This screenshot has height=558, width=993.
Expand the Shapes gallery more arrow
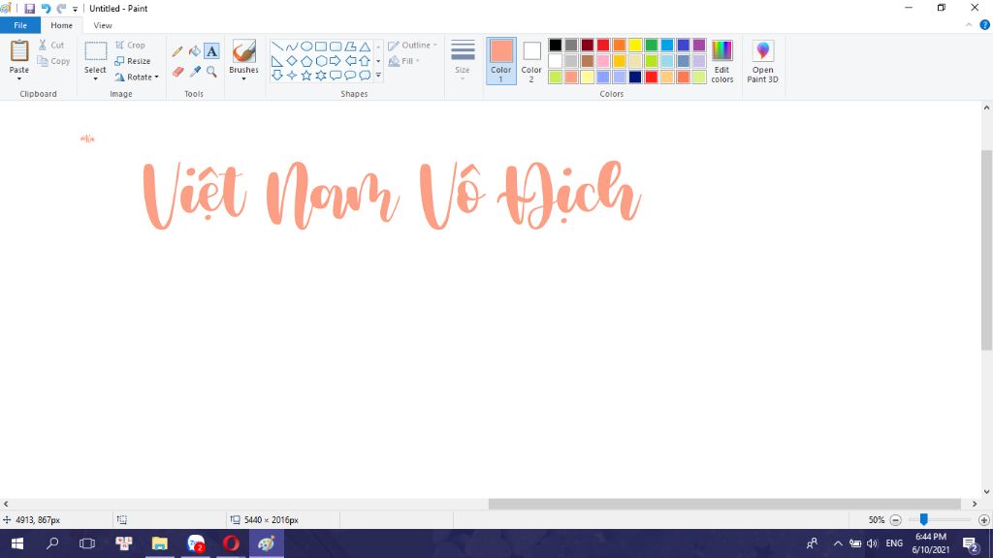pos(378,76)
